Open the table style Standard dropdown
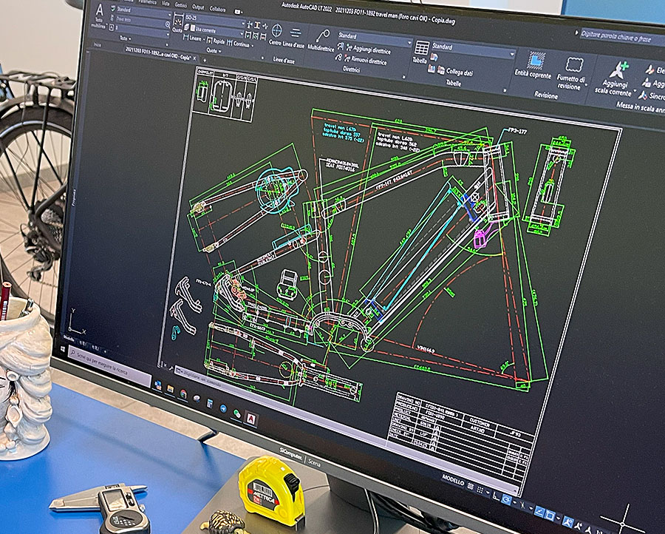Image resolution: width=665 pixels, height=534 pixels. (x=472, y=50)
